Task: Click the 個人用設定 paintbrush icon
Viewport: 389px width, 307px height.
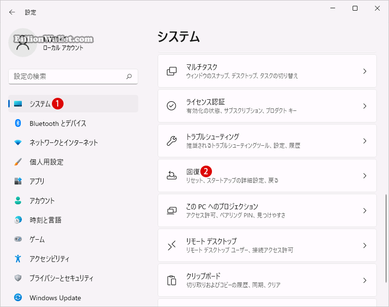Action: [x=18, y=162]
